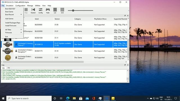Click the Restart toolbar icon
The width and height of the screenshot is (180, 101).
[x=33, y=11]
